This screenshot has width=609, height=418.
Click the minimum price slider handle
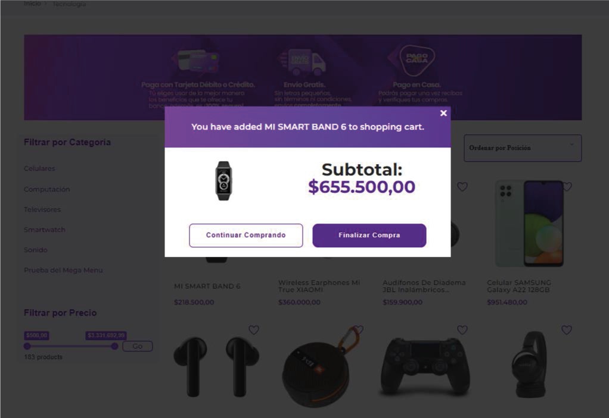coord(27,346)
